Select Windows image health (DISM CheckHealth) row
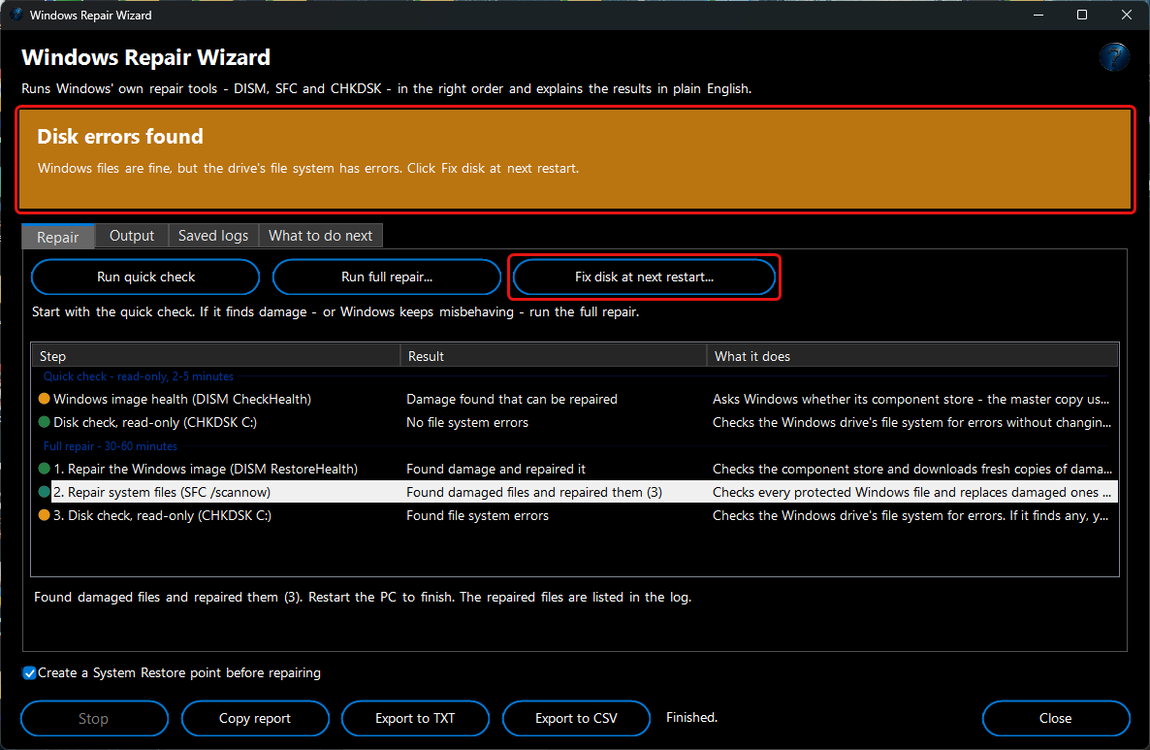 [575, 399]
